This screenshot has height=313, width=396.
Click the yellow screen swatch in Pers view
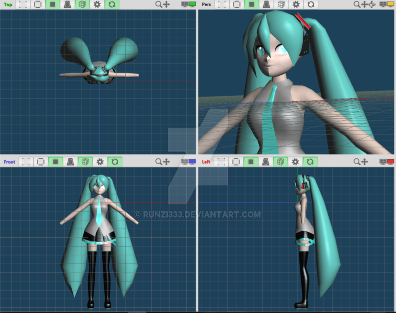point(390,4)
